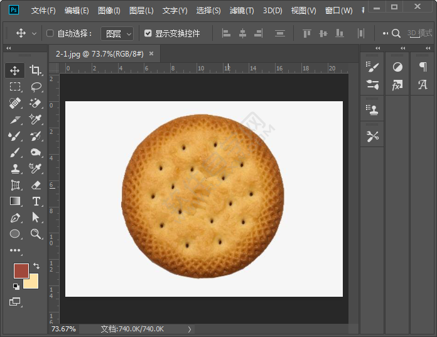Select the Pen tool
This screenshot has width=437, height=337.
click(x=15, y=218)
